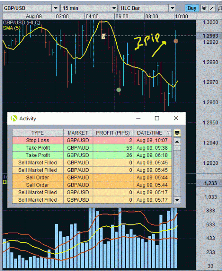Click the Aug 09 date axis label

[34, 16]
